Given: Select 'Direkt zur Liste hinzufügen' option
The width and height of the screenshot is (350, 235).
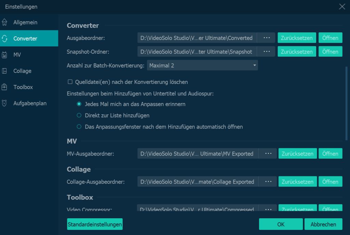Looking at the screenshot, I should click(x=79, y=115).
